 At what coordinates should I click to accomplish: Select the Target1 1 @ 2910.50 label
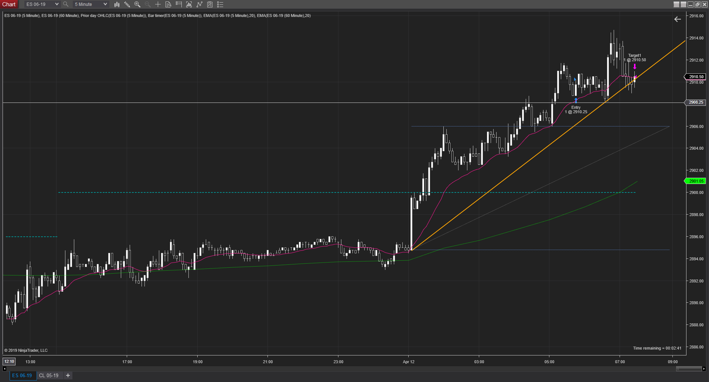(635, 58)
